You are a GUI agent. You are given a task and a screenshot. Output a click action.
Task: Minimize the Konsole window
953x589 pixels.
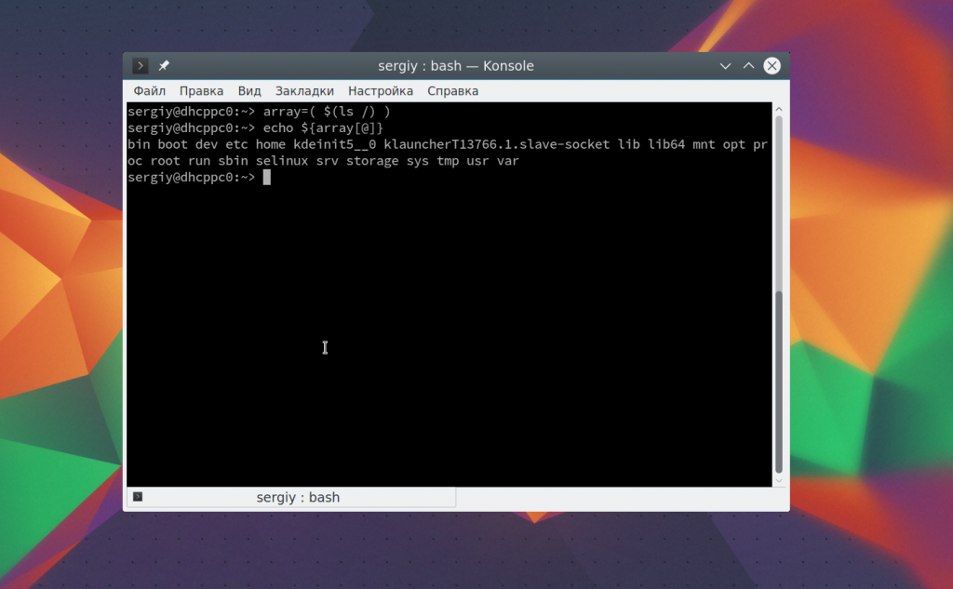(726, 66)
